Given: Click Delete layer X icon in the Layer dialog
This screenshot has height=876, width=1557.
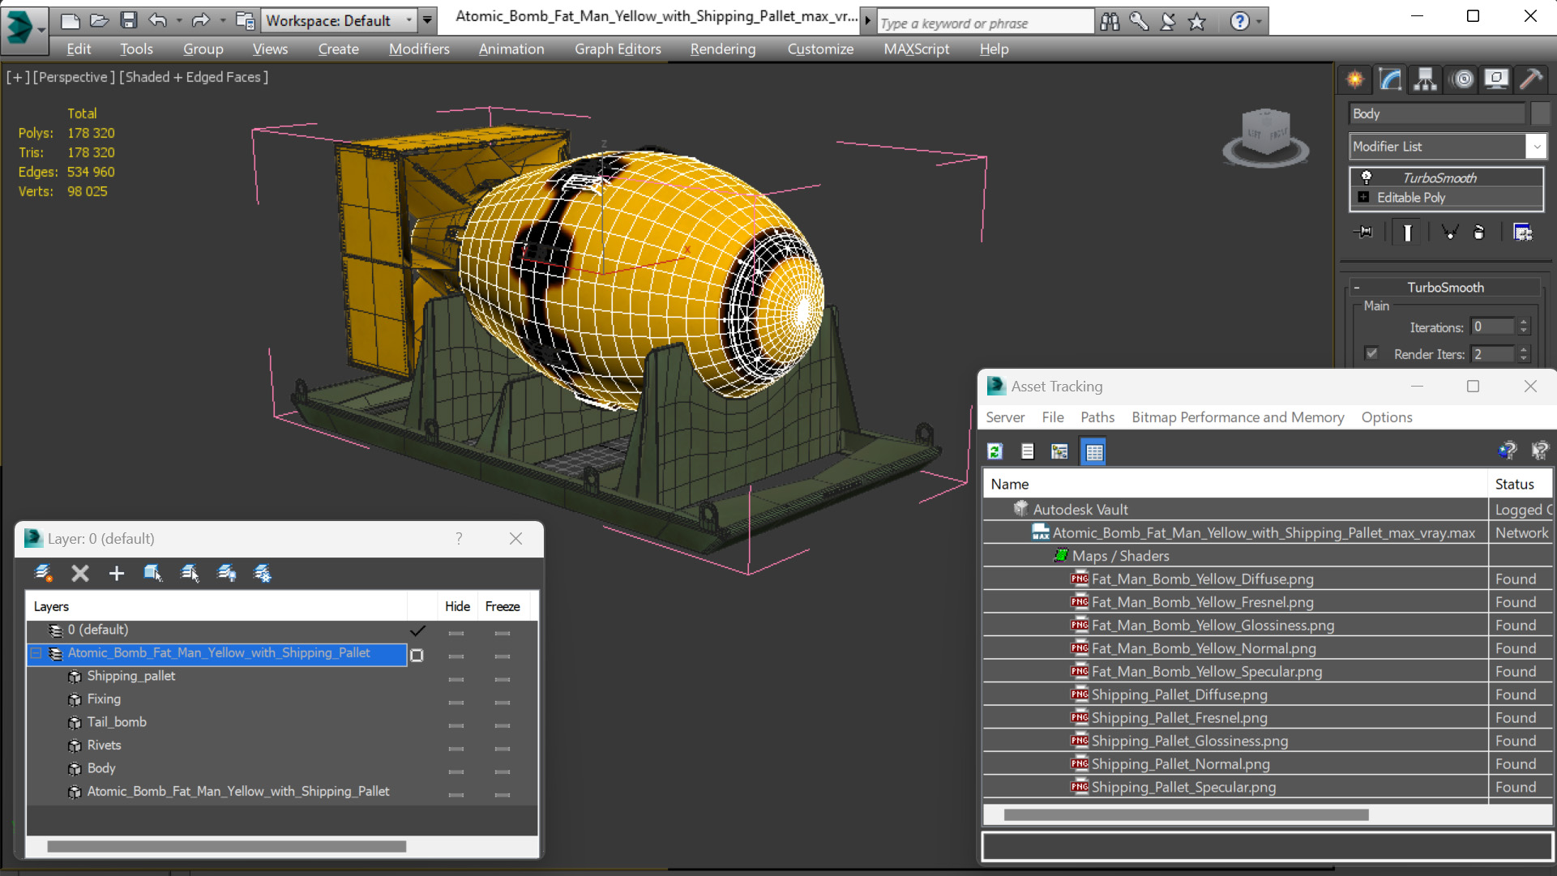Looking at the screenshot, I should coord(80,574).
